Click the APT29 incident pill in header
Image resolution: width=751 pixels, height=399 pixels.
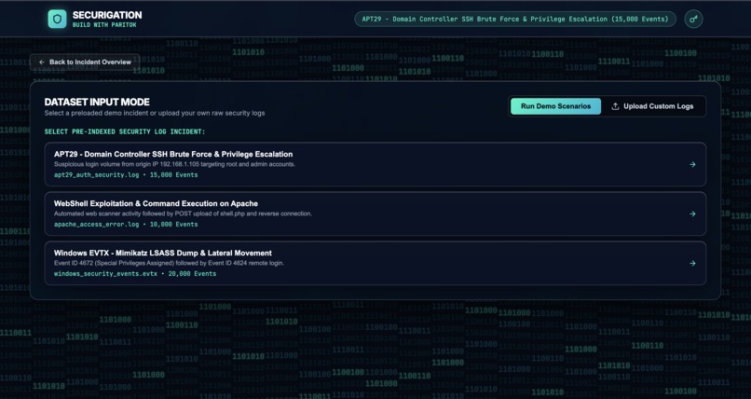pos(515,20)
